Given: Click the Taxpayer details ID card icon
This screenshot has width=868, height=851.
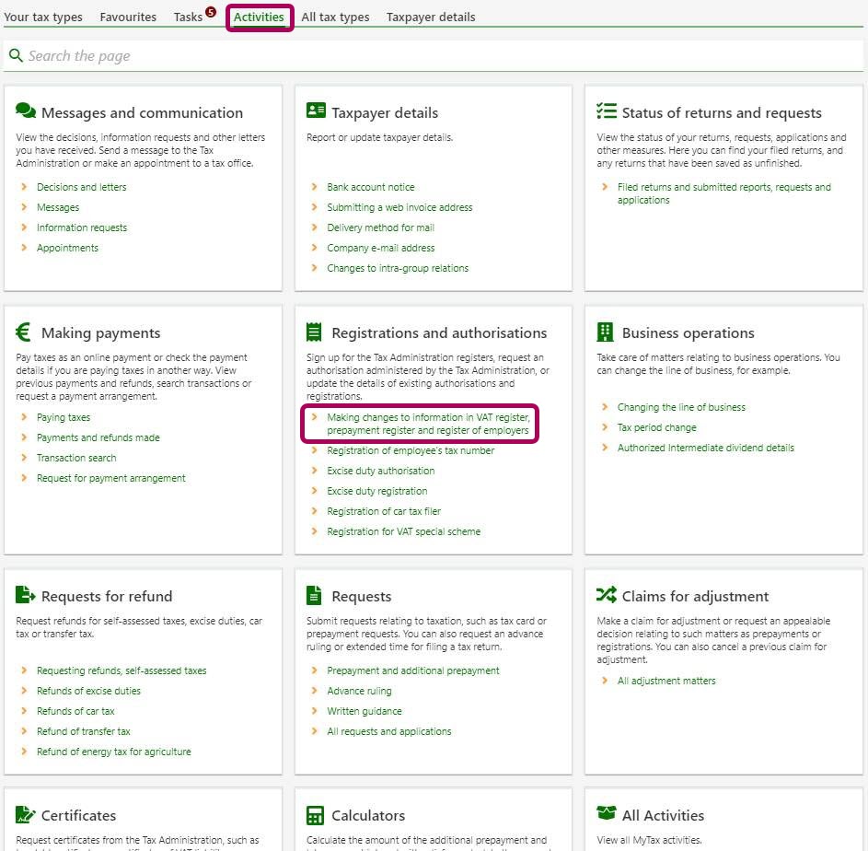Looking at the screenshot, I should pos(316,111).
